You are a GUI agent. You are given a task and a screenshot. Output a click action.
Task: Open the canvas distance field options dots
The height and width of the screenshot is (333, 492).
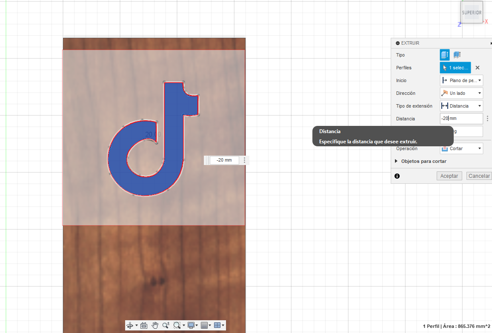click(244, 160)
